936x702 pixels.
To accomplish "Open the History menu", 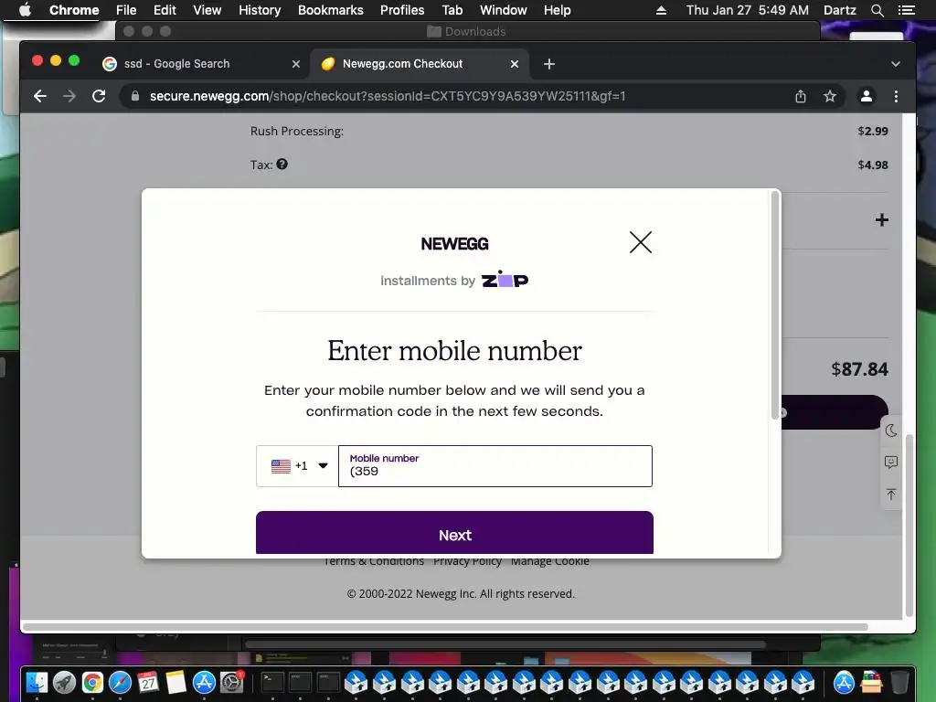I will tap(260, 10).
